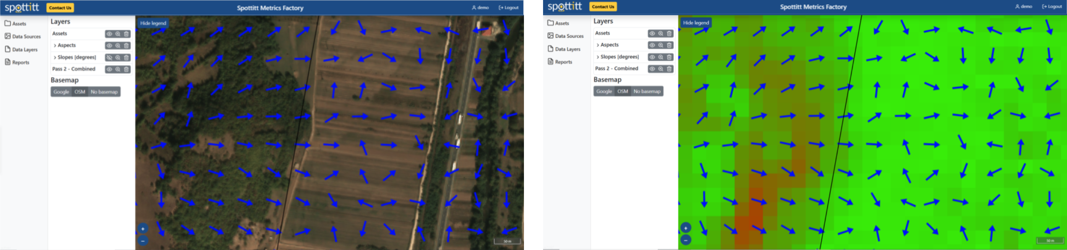The height and width of the screenshot is (250, 1067).
Task: Zoom to Assets layer in the right window
Action: 661,34
